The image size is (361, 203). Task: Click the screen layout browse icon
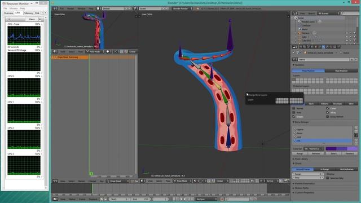tap(98, 8)
